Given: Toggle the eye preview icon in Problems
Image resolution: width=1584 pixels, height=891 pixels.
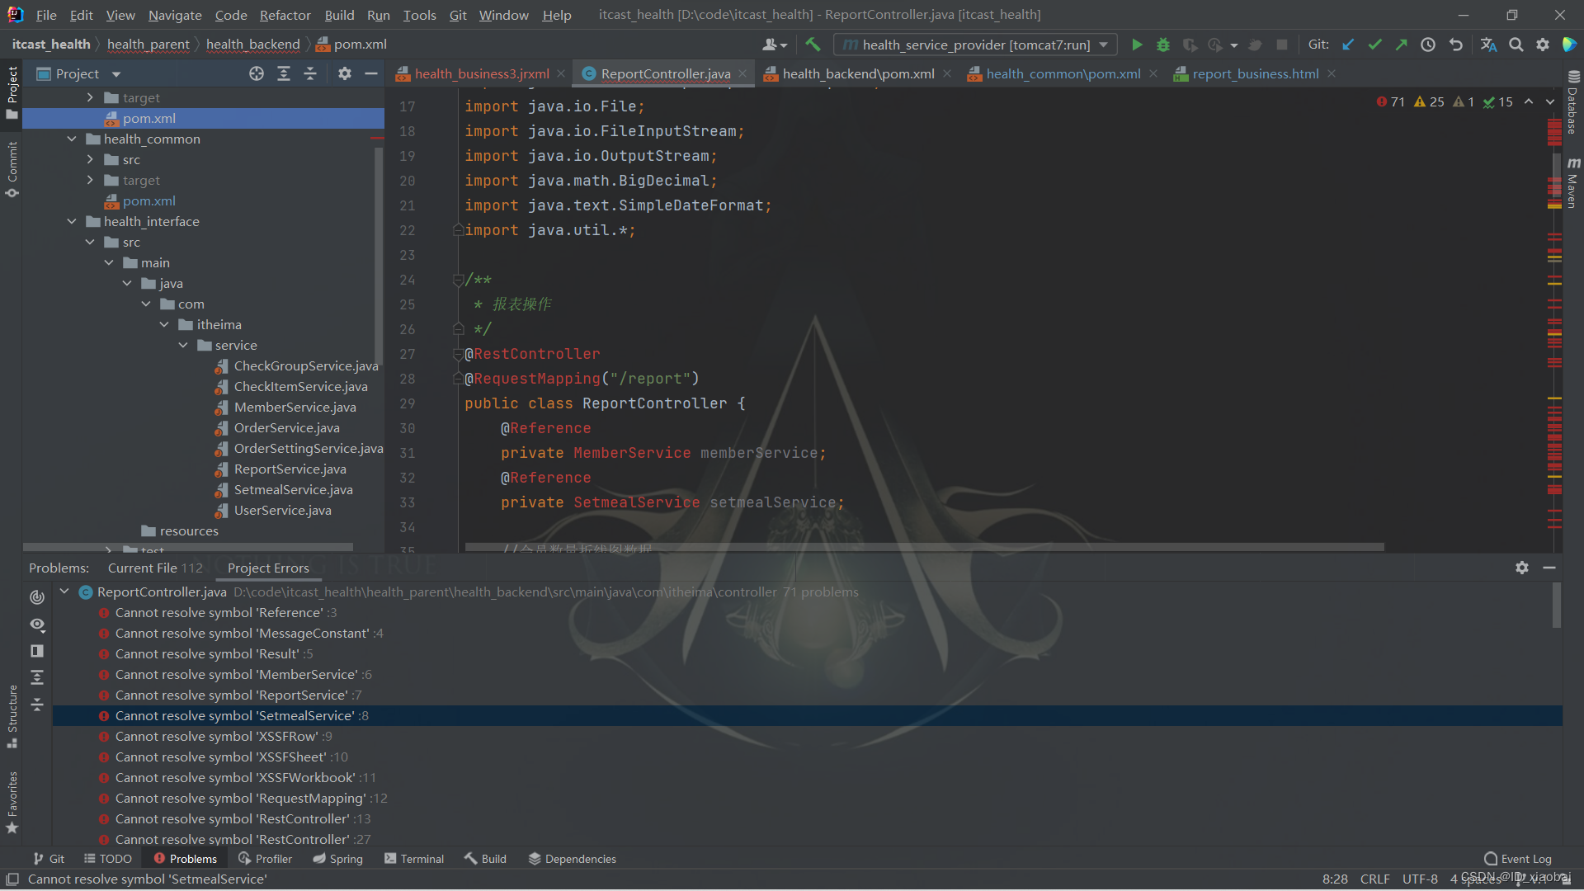Looking at the screenshot, I should click(37, 625).
